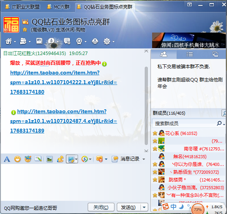Select member 南冬暖 in list
Image resolution: width=227 pixels, height=214 pixels.
click(189, 148)
